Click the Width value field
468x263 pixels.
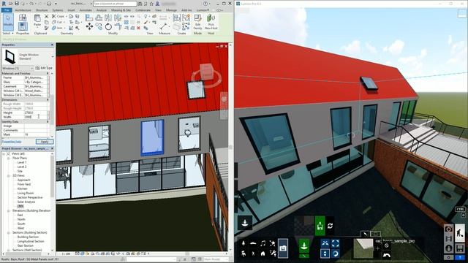pyautogui.click(x=35, y=117)
